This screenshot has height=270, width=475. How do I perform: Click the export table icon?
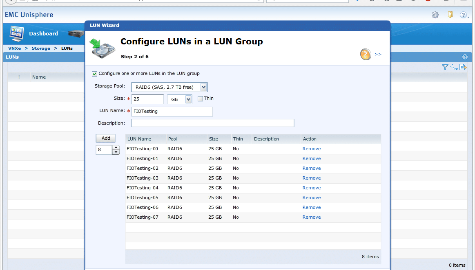click(463, 67)
